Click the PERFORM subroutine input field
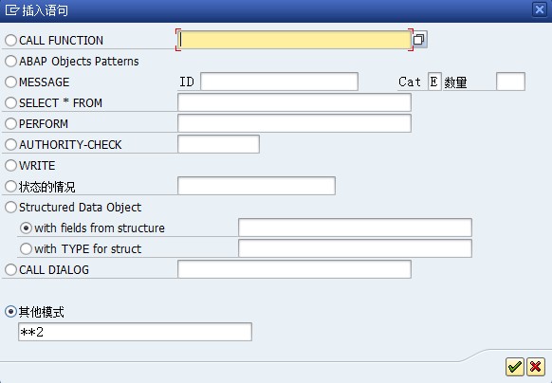Viewport: 552px width, 383px height. [x=294, y=123]
